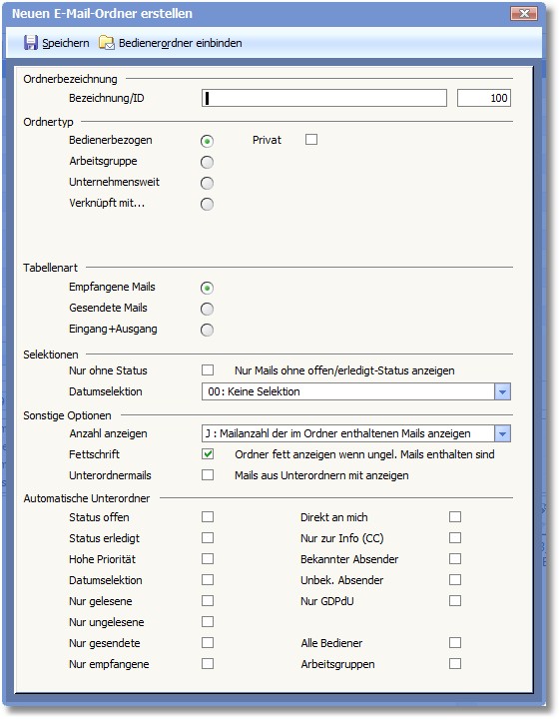560x720 pixels.
Task: Uncheck the Fettschrift checkbox
Action: tap(208, 454)
